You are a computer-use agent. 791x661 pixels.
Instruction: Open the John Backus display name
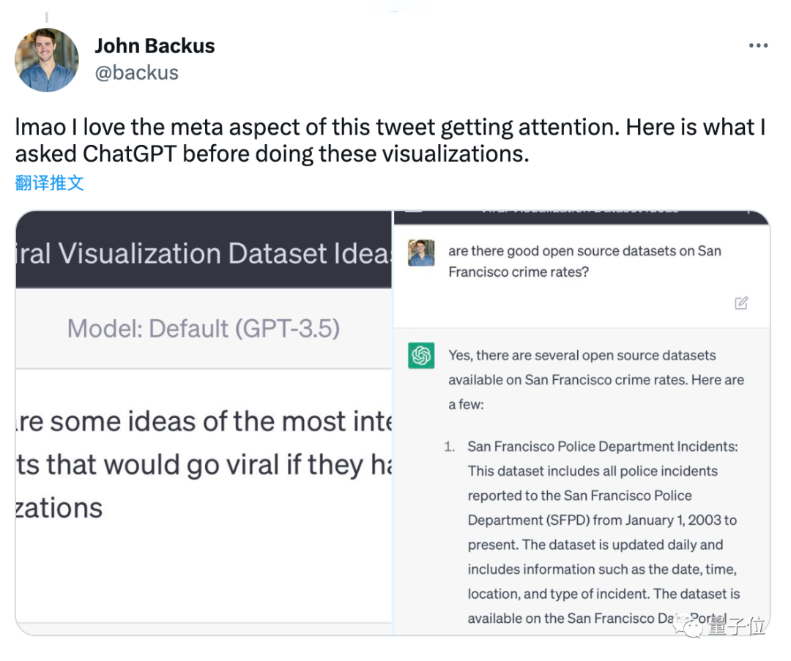coord(155,46)
